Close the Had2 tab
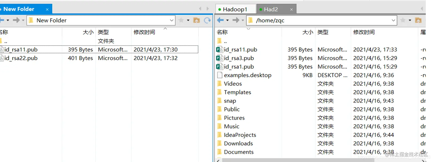The height and width of the screenshot is (162, 433). (x=291, y=9)
